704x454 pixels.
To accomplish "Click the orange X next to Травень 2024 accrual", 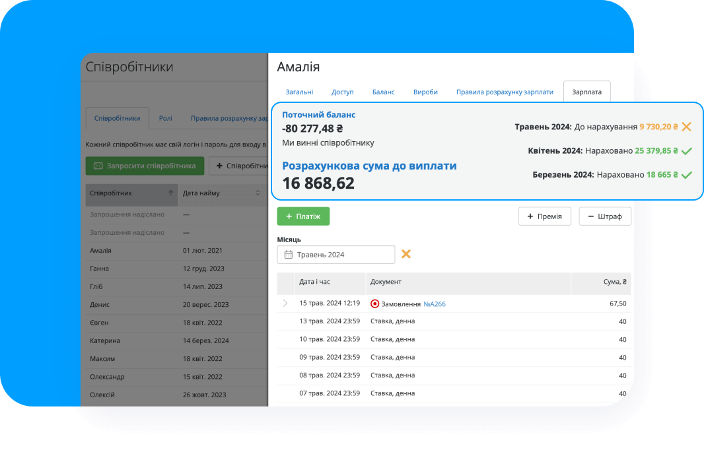I will pos(686,127).
